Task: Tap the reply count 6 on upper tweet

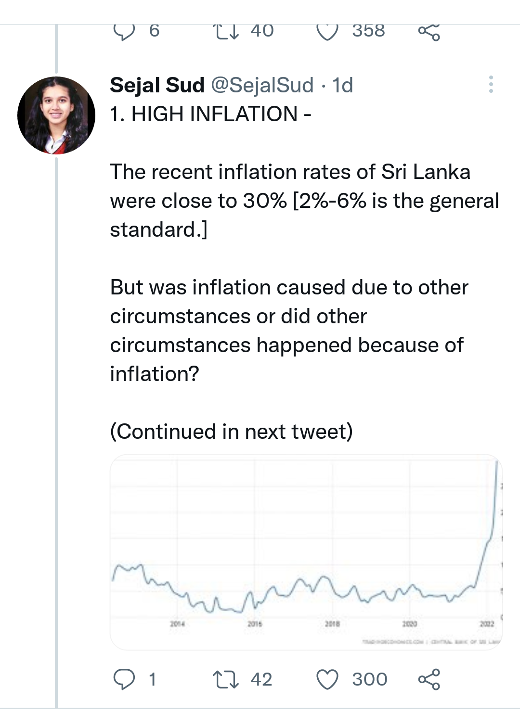Action: [x=154, y=30]
